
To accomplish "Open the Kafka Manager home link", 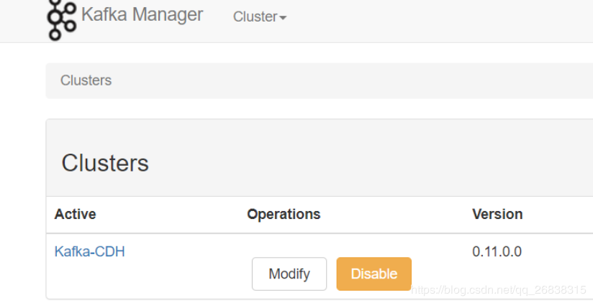I will [142, 15].
